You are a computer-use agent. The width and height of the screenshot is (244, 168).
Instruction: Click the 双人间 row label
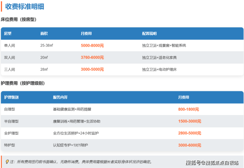point(10,58)
